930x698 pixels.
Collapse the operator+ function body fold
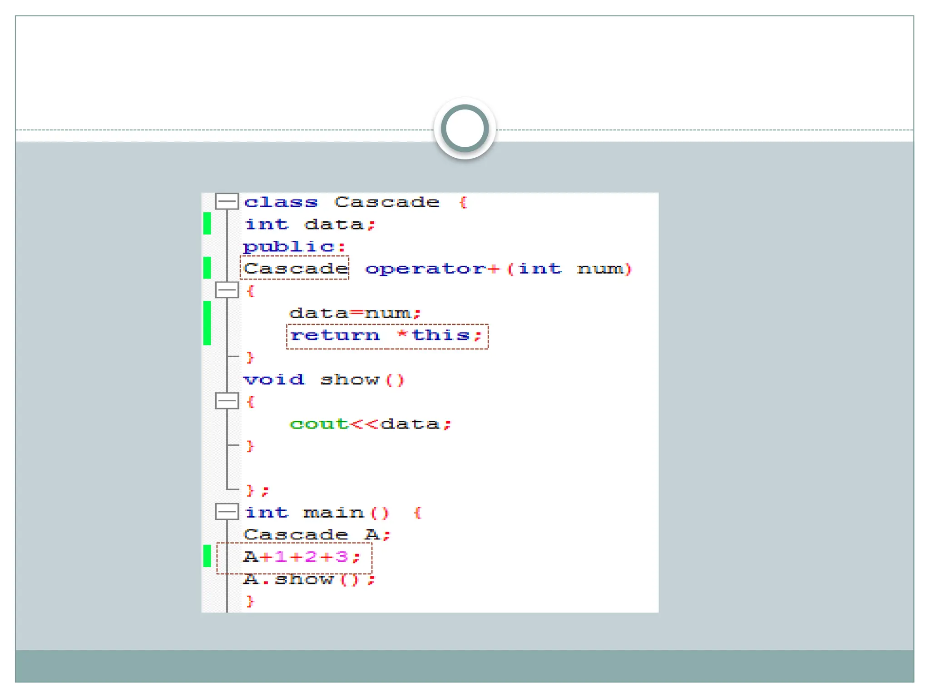pyautogui.click(x=227, y=290)
